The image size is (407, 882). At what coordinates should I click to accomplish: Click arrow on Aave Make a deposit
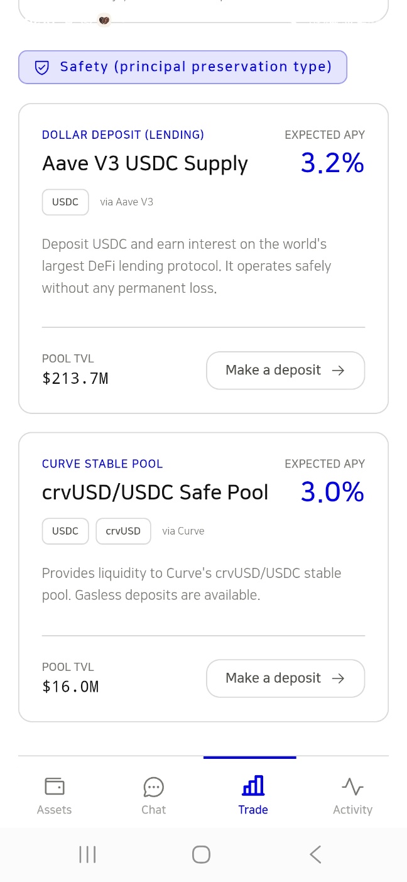pos(338,371)
